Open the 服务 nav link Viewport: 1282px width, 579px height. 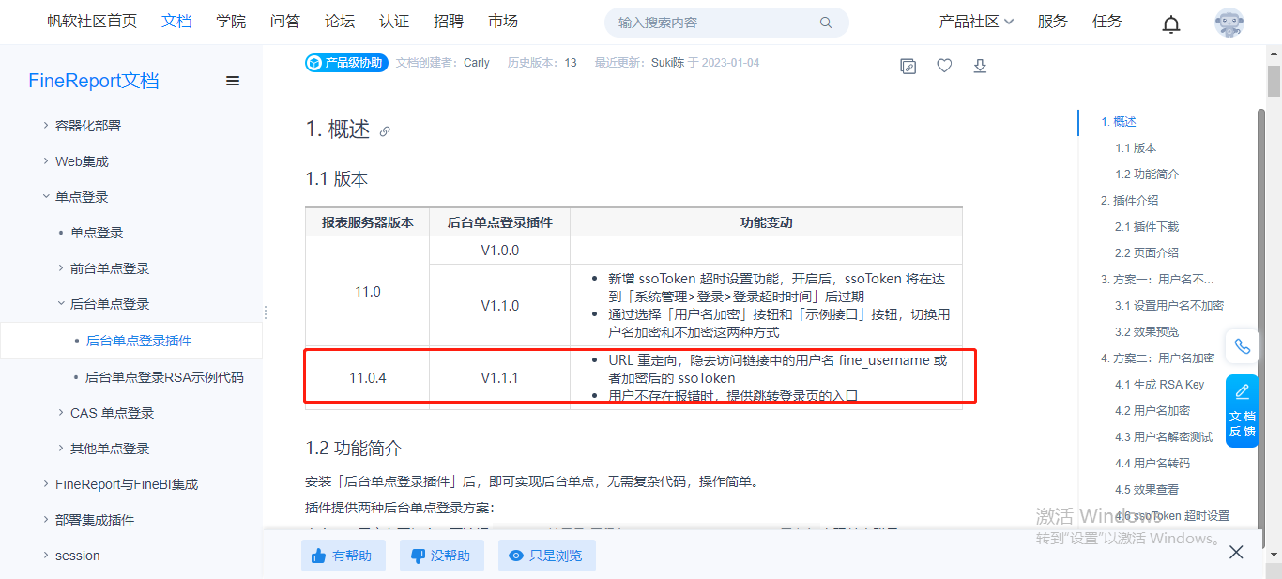pyautogui.click(x=1053, y=22)
